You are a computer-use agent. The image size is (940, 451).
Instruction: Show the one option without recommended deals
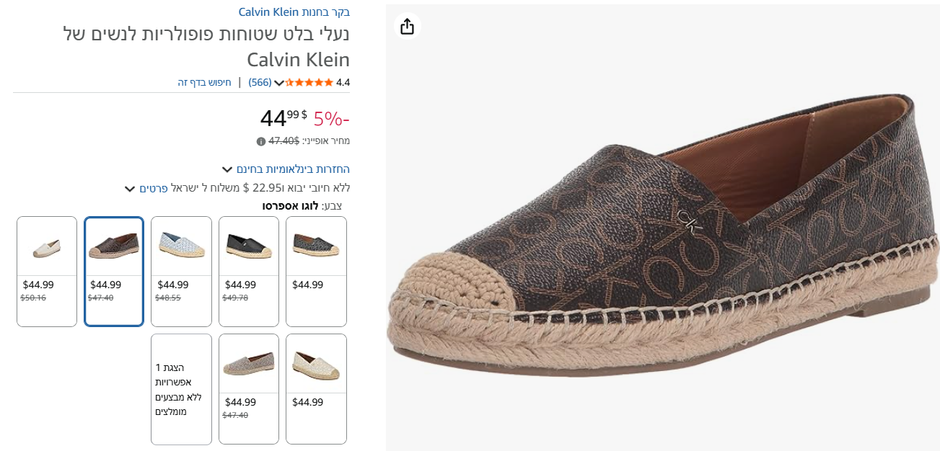click(181, 389)
